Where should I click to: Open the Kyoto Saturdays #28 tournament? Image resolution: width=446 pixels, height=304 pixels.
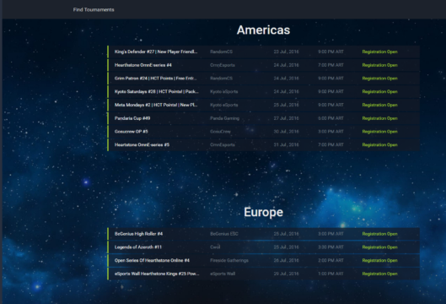click(157, 91)
